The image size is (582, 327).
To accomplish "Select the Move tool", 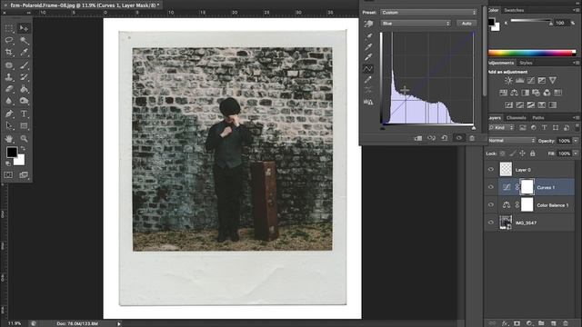I will tap(24, 28).
